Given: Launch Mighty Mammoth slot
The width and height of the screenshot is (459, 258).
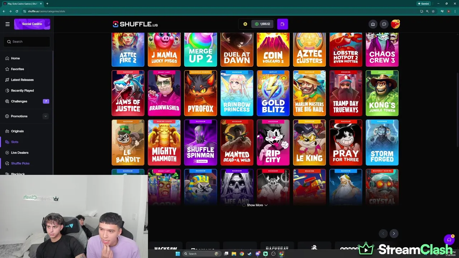Looking at the screenshot, I should click(x=164, y=143).
